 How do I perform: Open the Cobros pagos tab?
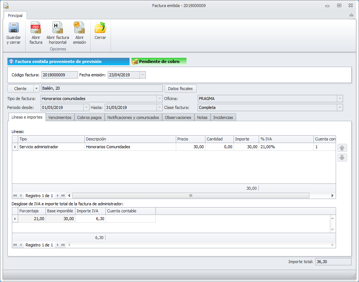[89, 117]
